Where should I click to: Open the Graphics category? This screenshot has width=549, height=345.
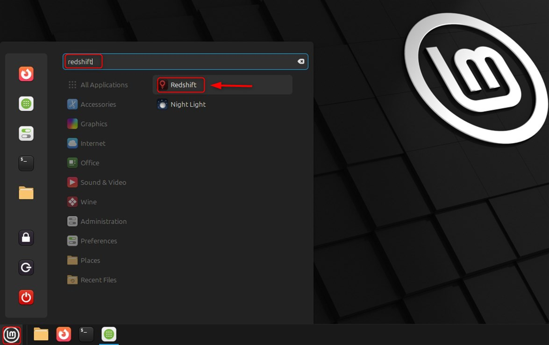tap(93, 124)
